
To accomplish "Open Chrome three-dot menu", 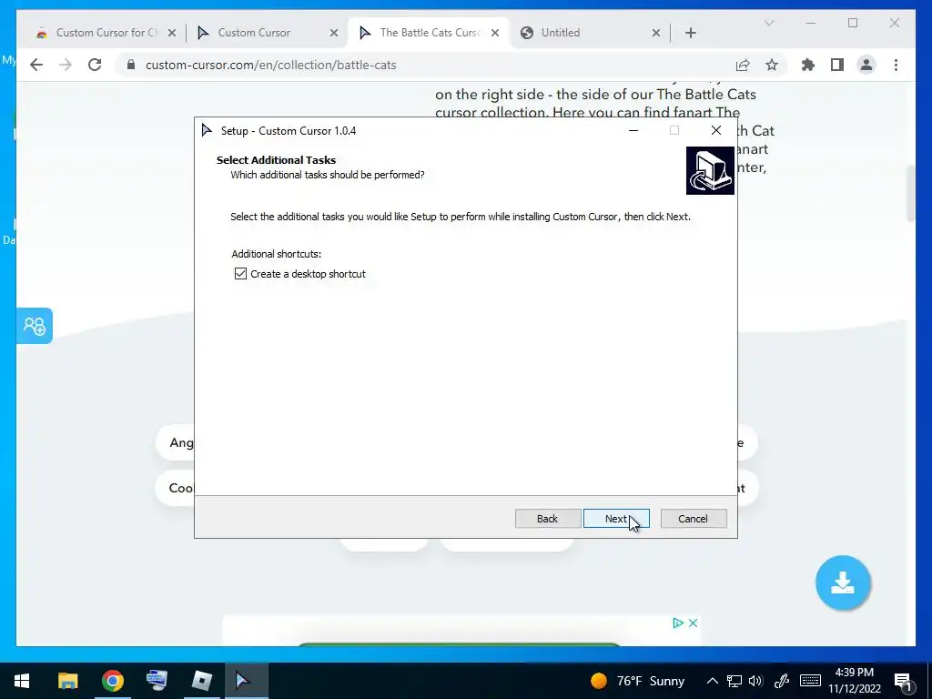I will tap(896, 65).
